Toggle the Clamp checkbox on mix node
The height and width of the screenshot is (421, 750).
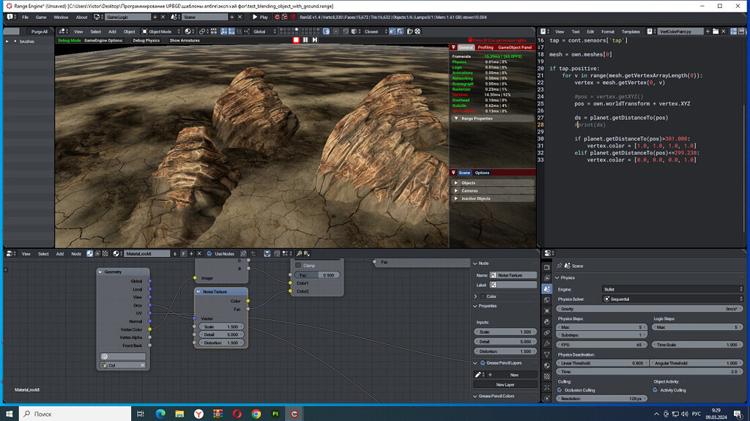[299, 265]
